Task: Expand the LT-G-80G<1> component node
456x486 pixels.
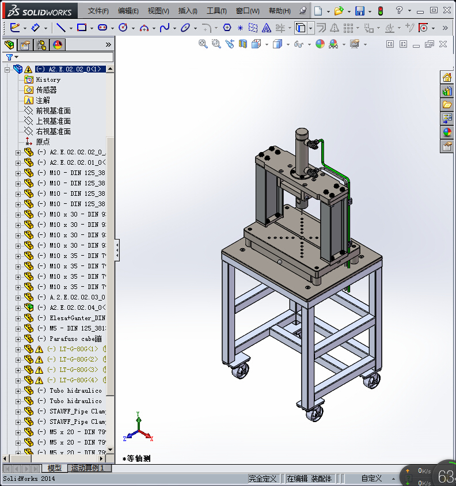Action: tap(18, 349)
